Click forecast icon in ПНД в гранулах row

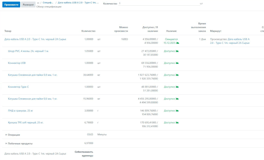pyautogui.click(x=177, y=110)
